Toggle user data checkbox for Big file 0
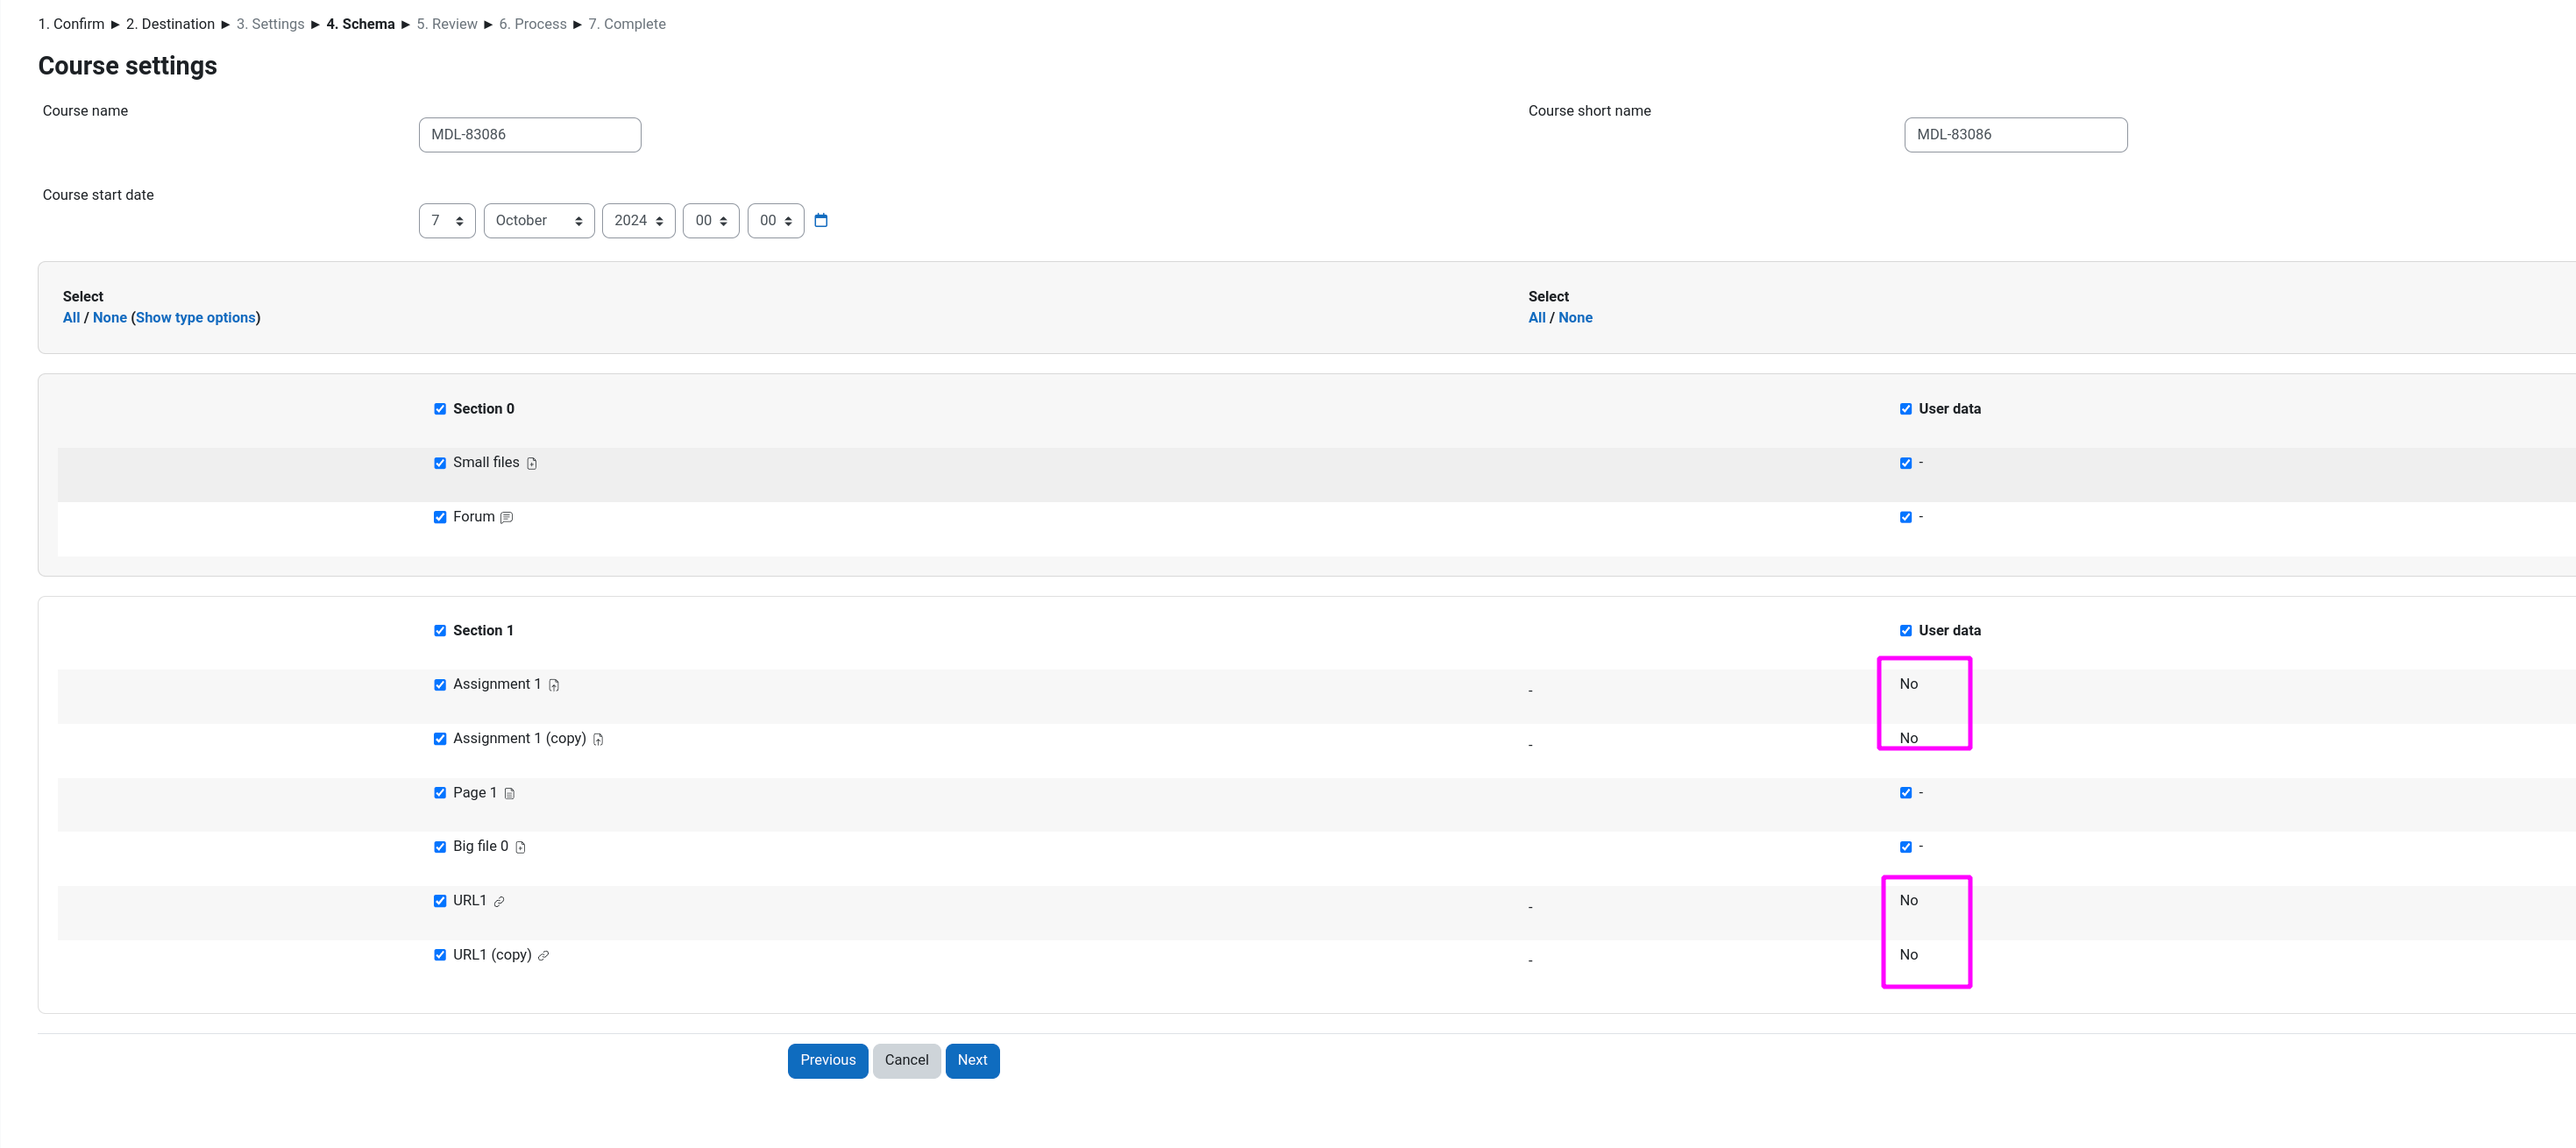2576x1148 pixels. pos(1906,847)
